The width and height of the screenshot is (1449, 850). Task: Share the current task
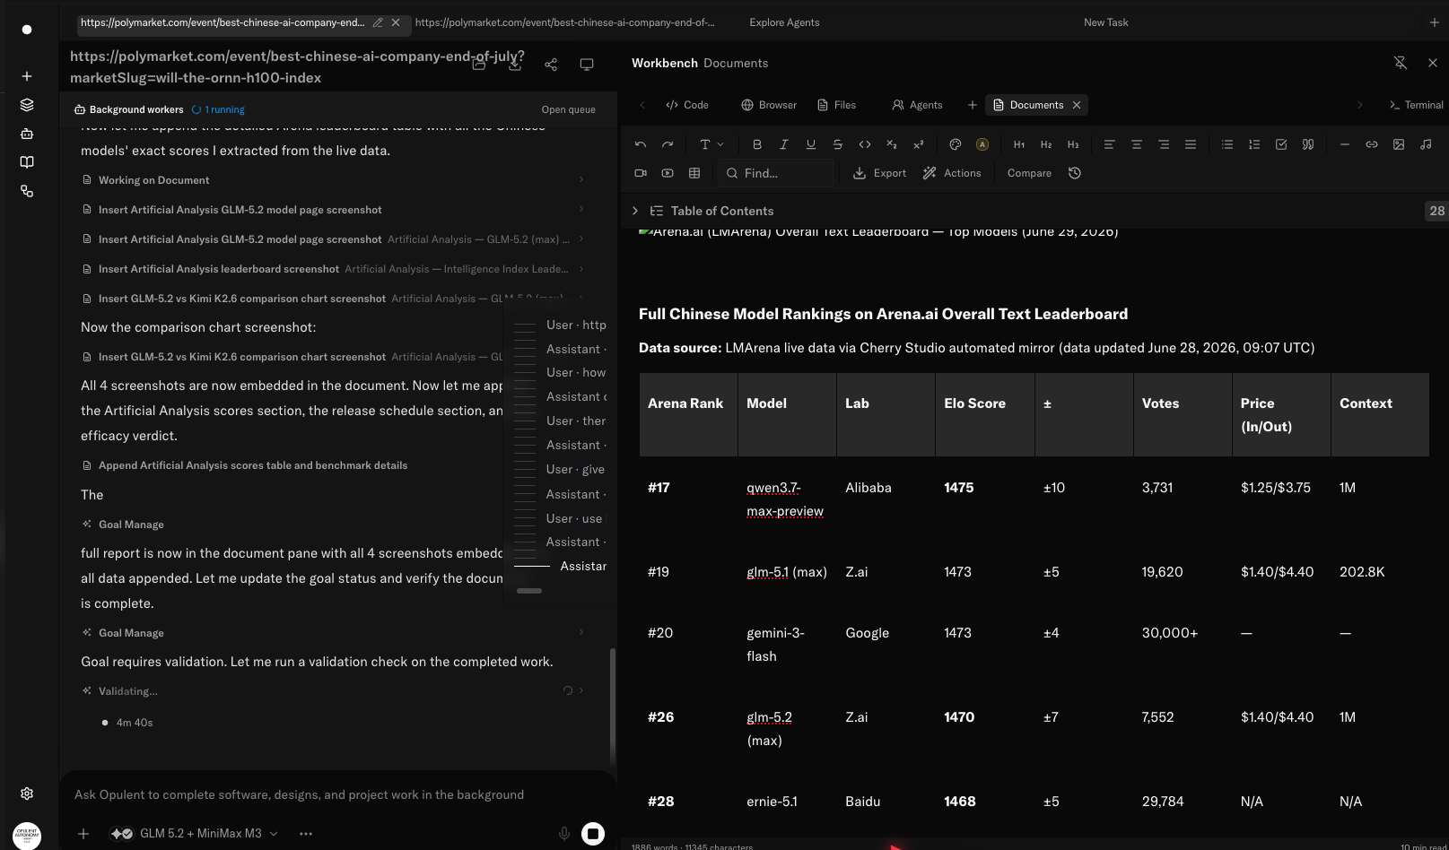point(551,65)
